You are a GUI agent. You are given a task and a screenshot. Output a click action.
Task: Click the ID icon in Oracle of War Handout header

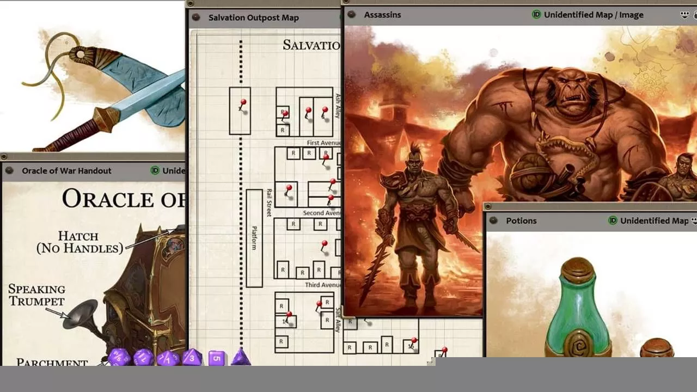[x=155, y=170]
